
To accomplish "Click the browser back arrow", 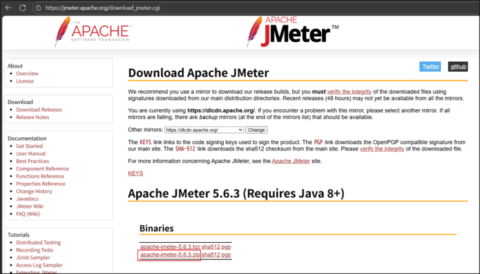I will [x=8, y=7].
